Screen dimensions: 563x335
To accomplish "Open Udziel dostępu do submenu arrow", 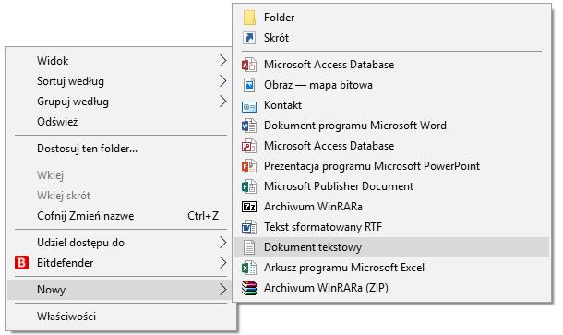I will click(223, 243).
